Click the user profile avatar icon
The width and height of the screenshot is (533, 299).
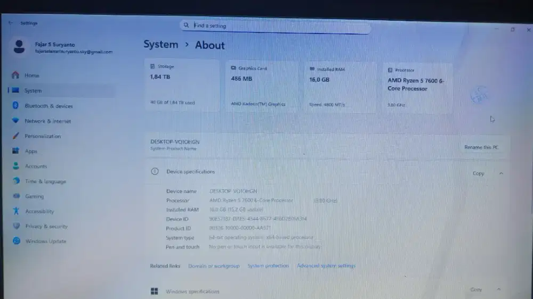19,47
